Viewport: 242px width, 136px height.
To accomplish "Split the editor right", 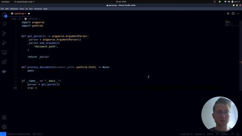I will click(x=233, y=14).
